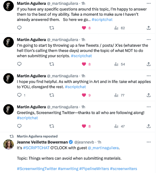
Task: Share the tweet with 54 views
Action: click(x=149, y=64)
